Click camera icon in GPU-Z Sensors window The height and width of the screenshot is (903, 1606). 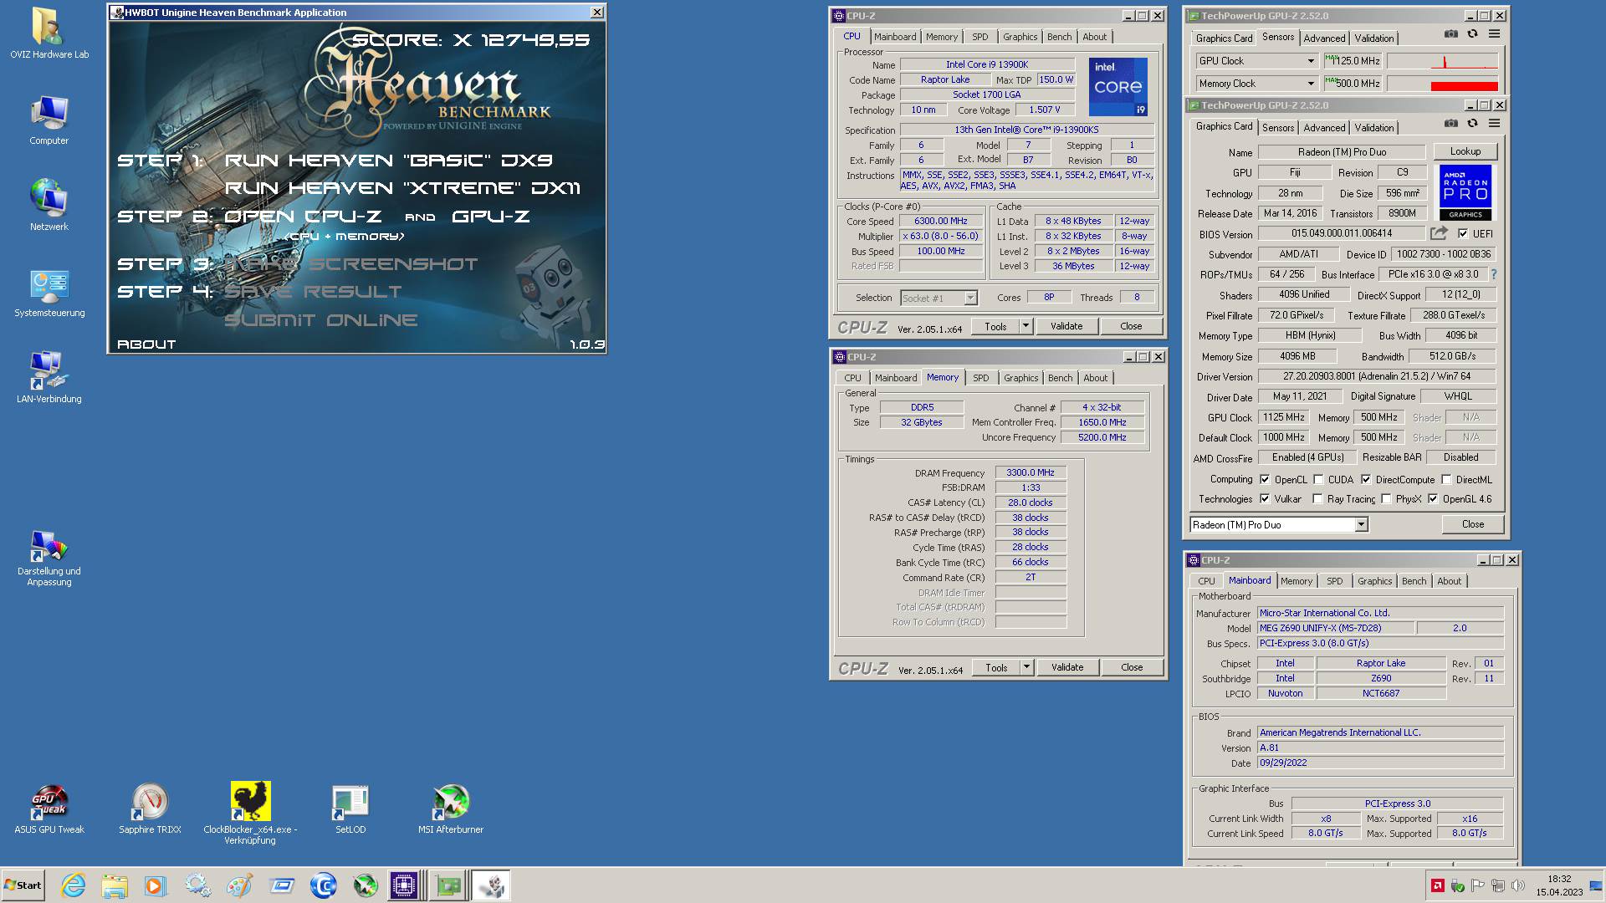coord(1451,33)
